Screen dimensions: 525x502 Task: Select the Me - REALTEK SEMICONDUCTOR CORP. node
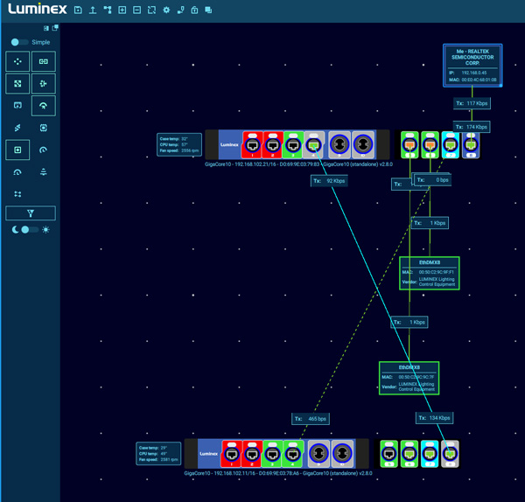[472, 66]
